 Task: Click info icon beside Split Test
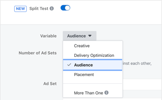click(52, 8)
